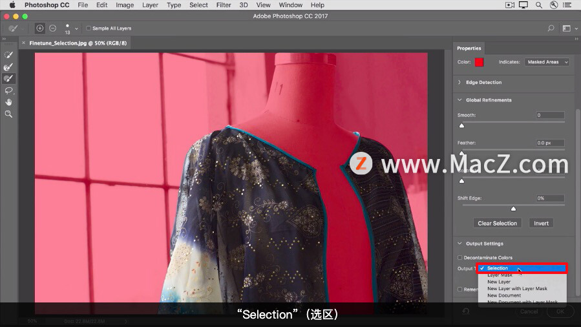Open the Image menu
This screenshot has height=327, width=581.
tap(125, 5)
